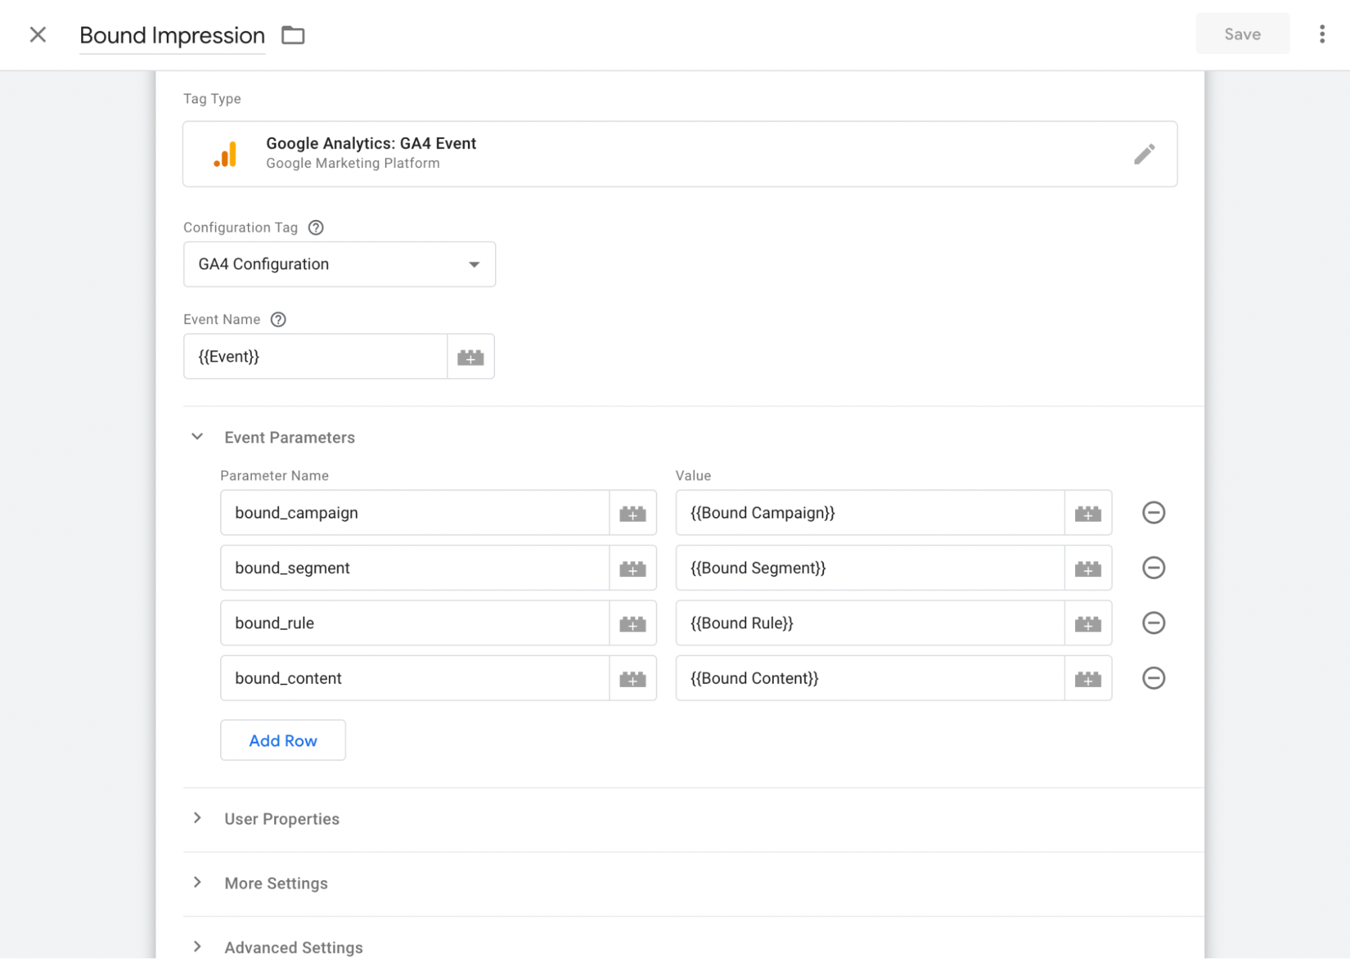The height and width of the screenshot is (959, 1350).
Task: Click the bound_rule parameter name field
Action: pyautogui.click(x=415, y=624)
